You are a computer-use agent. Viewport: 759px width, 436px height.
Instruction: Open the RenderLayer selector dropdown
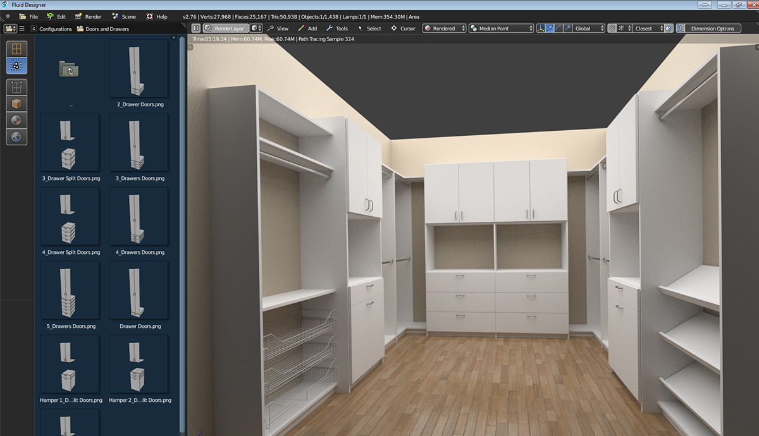[x=226, y=28]
